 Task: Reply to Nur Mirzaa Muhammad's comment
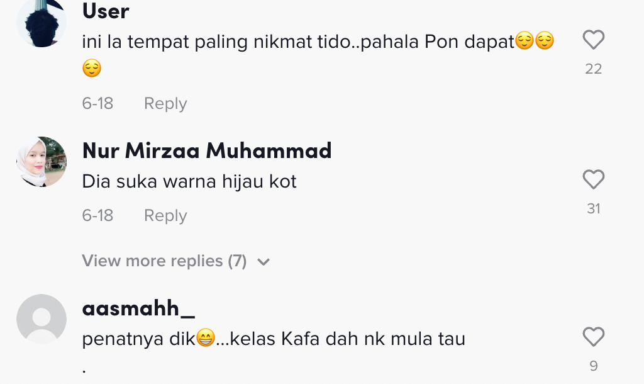[x=165, y=215]
